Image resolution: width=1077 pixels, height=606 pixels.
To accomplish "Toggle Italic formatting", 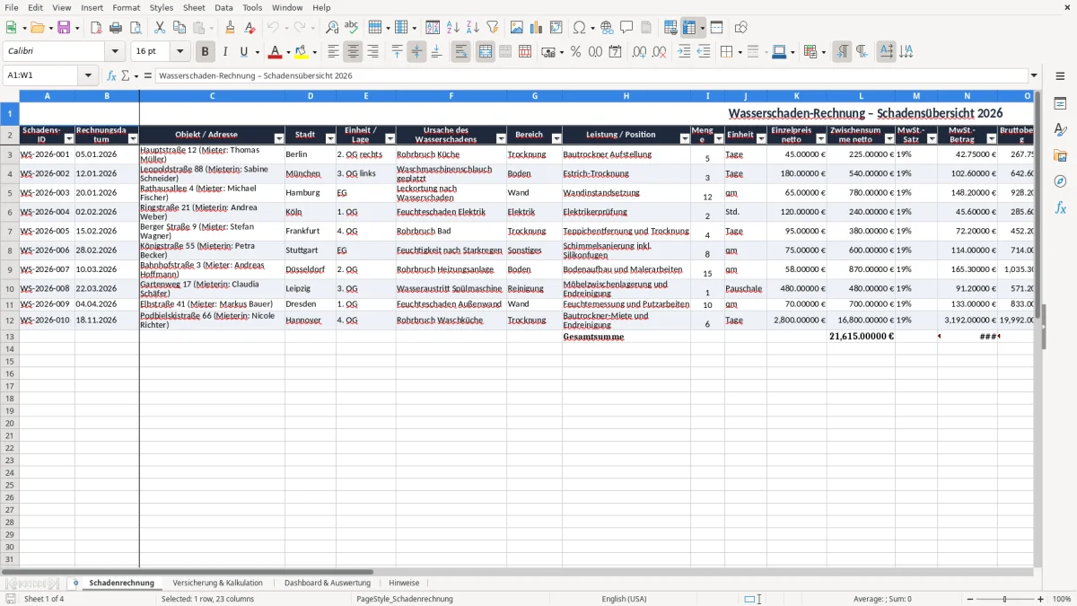I will tap(225, 52).
